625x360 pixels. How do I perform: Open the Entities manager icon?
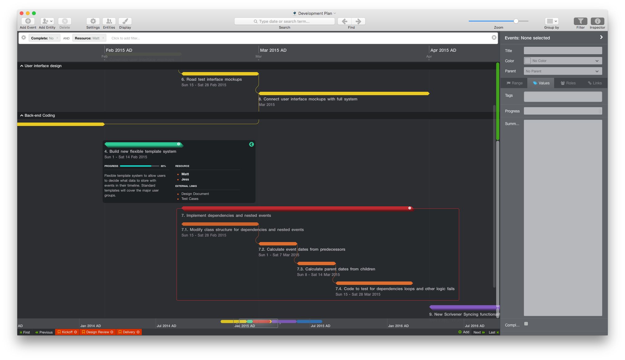(109, 22)
